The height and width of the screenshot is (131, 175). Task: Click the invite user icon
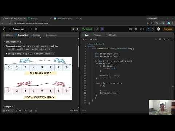pyautogui.click(x=153, y=29)
